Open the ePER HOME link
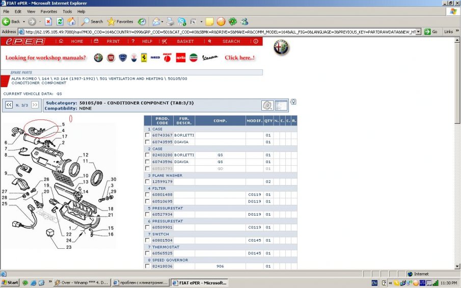 (77, 41)
